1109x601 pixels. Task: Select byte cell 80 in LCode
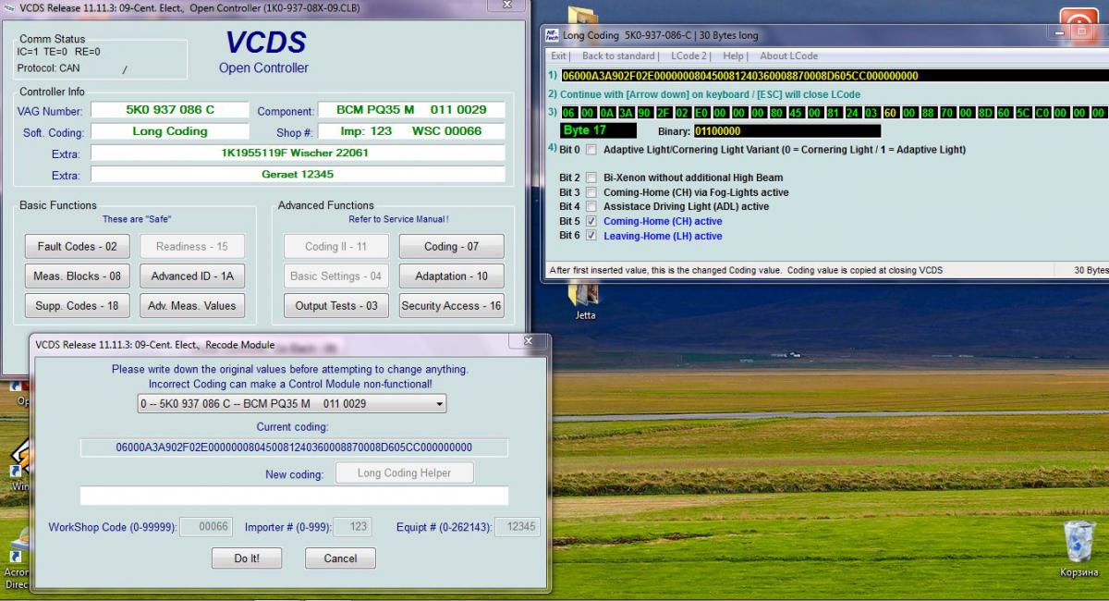[x=777, y=113]
